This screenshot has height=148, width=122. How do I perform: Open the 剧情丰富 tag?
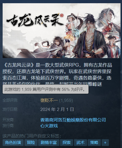pos(49,143)
